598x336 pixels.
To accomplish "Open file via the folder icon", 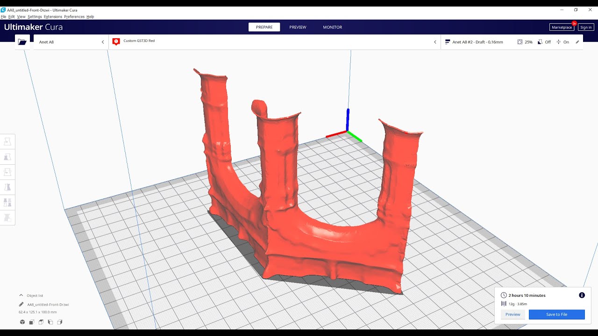I will tap(22, 42).
